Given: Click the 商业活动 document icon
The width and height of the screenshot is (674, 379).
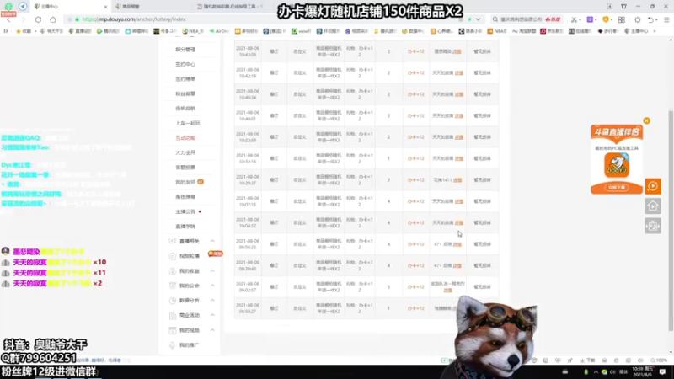Looking at the screenshot, I should 173,315.
